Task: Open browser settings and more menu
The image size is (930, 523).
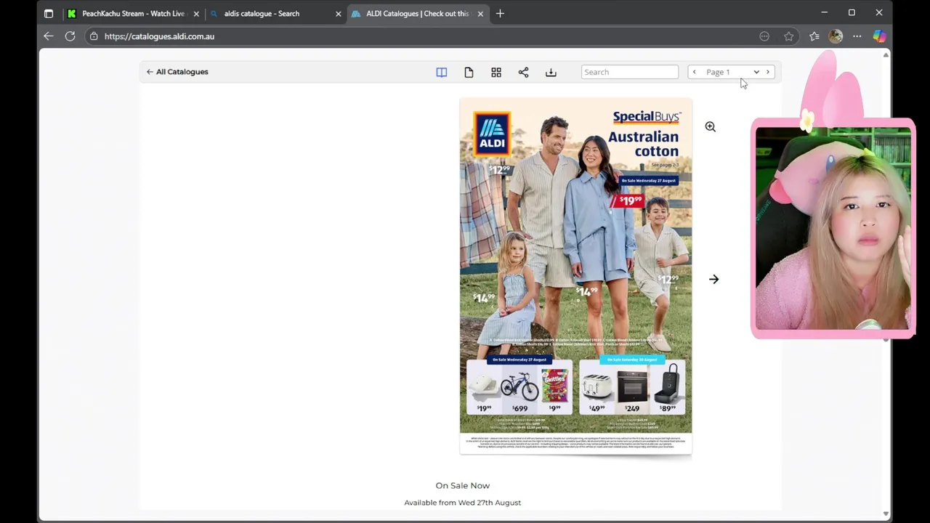Action: (x=857, y=36)
